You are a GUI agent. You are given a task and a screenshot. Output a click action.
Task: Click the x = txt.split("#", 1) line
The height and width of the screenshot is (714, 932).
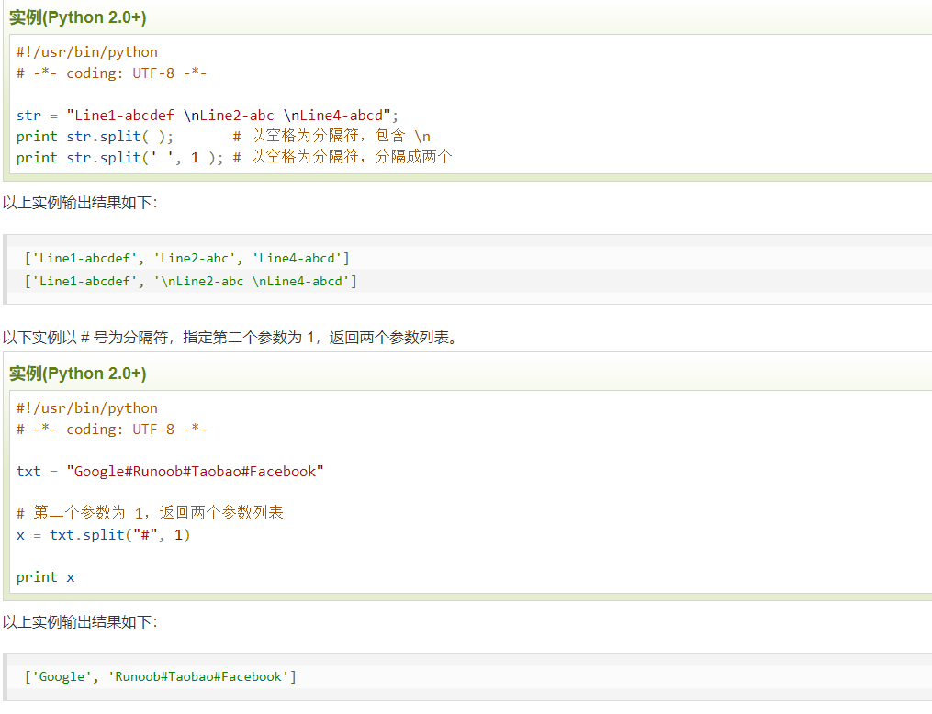point(103,534)
